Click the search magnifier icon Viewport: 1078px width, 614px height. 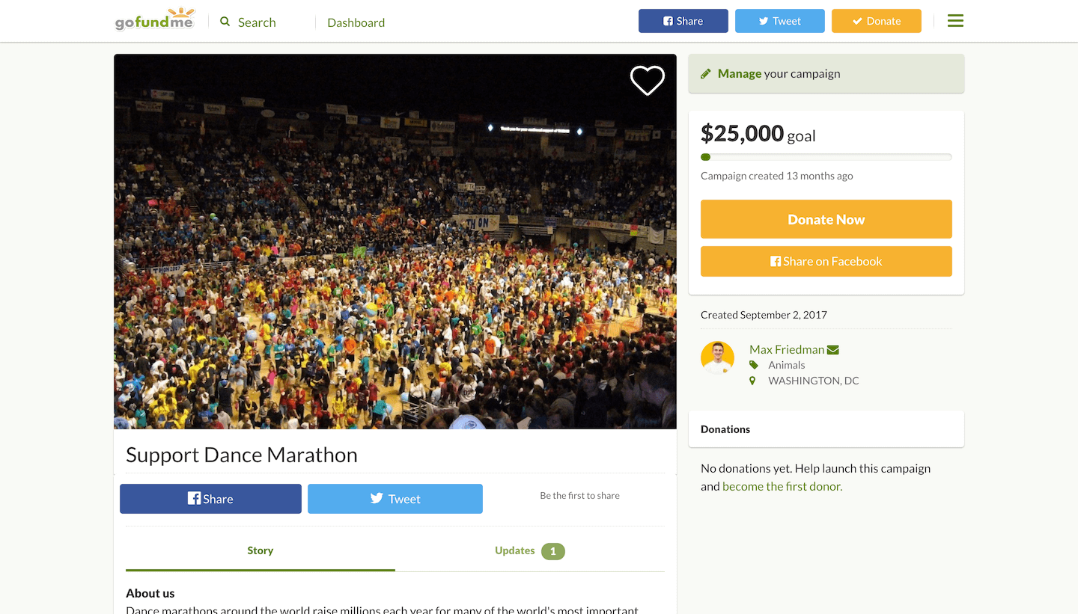click(x=225, y=22)
